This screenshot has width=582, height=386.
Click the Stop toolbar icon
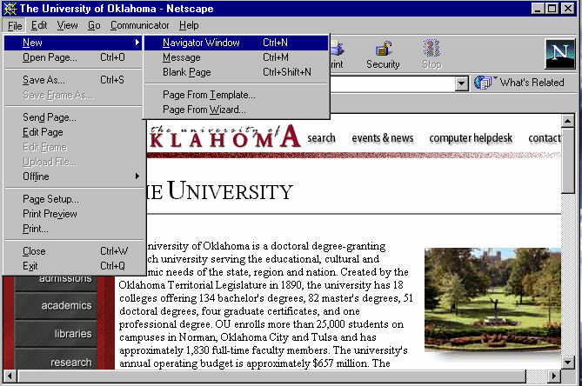coord(431,55)
